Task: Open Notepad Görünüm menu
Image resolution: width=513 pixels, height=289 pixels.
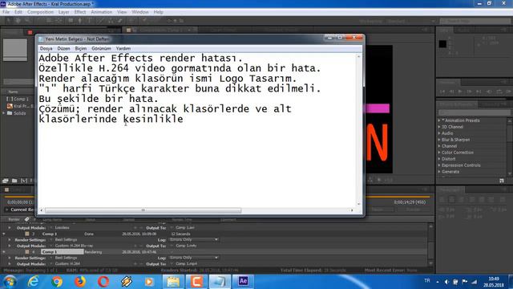Action: tap(101, 48)
